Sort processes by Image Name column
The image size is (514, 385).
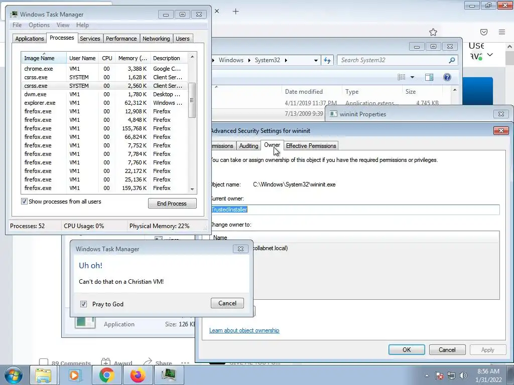44,58
